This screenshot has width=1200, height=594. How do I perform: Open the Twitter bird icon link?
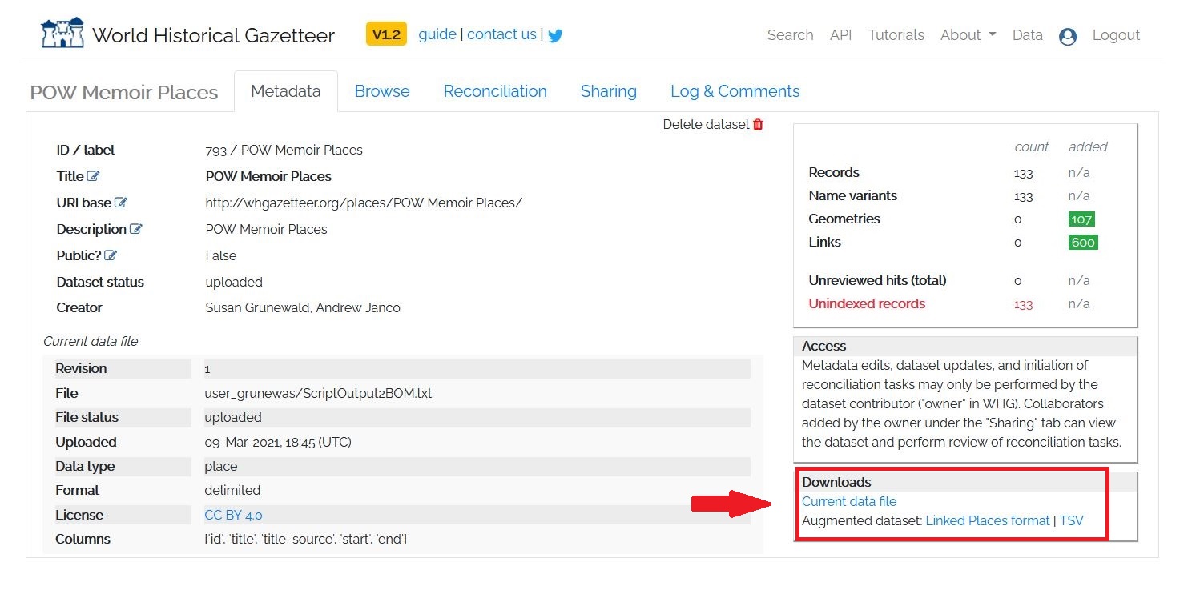pyautogui.click(x=555, y=35)
